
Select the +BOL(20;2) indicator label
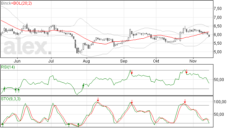pos(21,3)
